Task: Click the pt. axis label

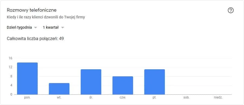Action: [155, 98]
